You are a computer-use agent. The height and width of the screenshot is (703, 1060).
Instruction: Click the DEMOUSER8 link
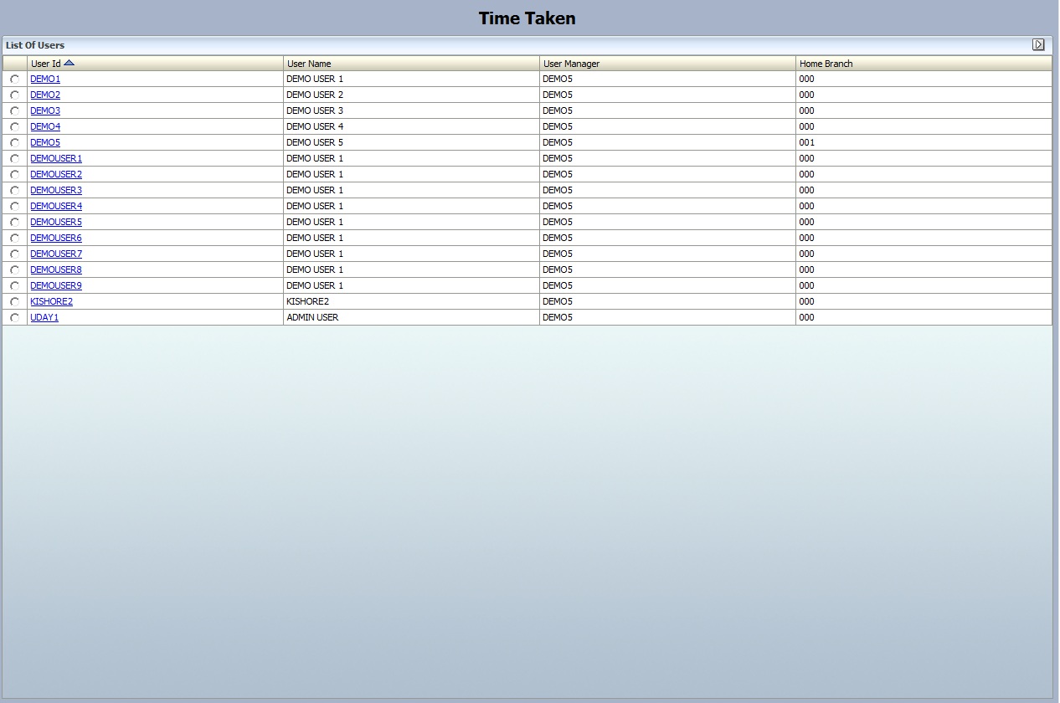(x=56, y=269)
